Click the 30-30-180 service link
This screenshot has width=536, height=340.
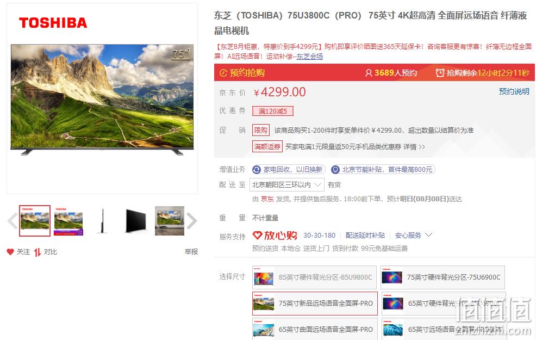pos(319,236)
